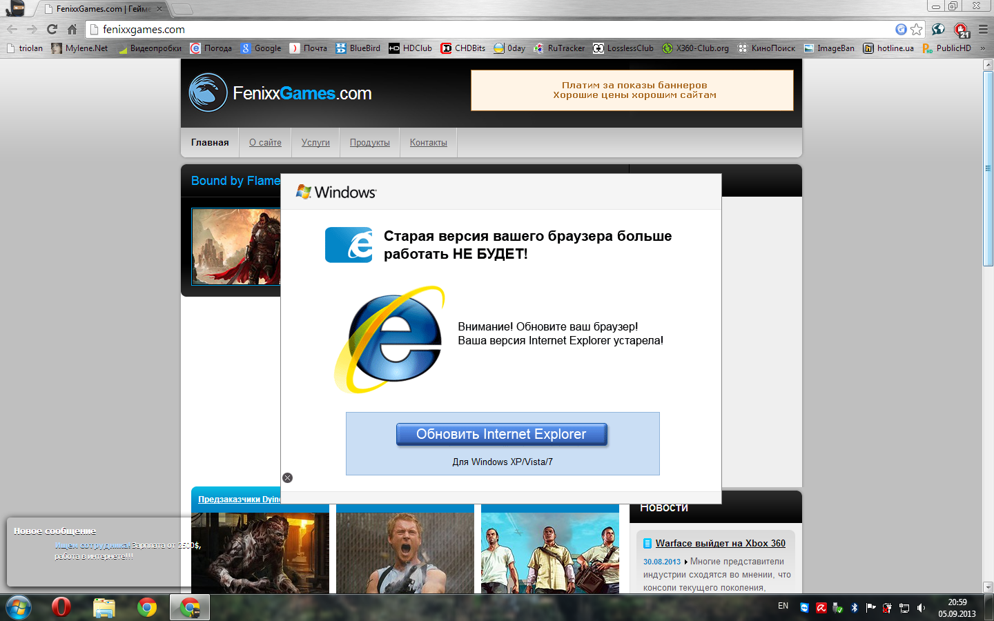This screenshot has width=994, height=621.
Task: Open the zombie game thumbnail
Action: (x=260, y=553)
